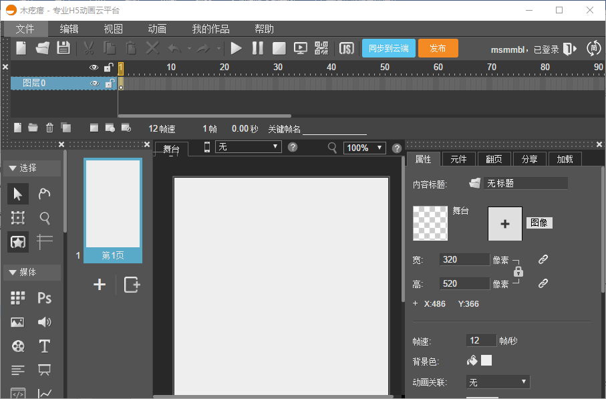The image size is (606, 399).
Task: Open the stage zoom 100% dropdown
Action: [365, 148]
